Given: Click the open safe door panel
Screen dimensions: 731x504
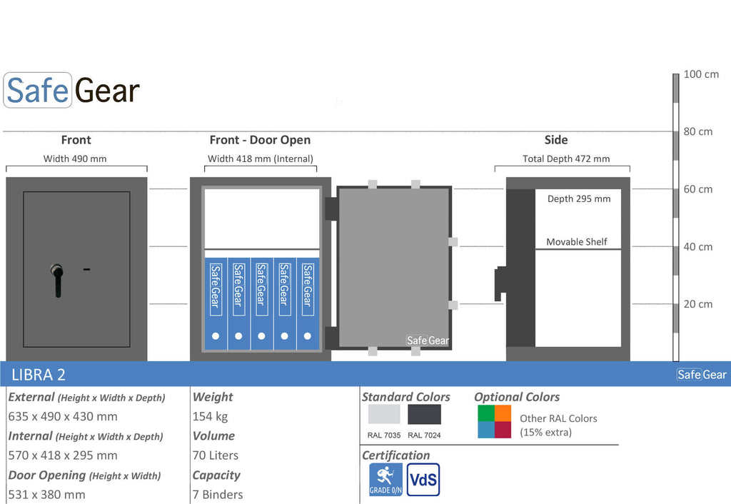Looking at the screenshot, I should pyautogui.click(x=394, y=267).
